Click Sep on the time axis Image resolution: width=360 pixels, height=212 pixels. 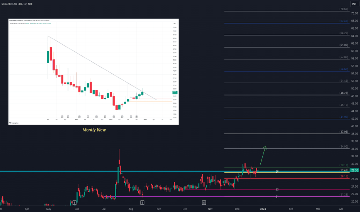[x=159, y=209]
